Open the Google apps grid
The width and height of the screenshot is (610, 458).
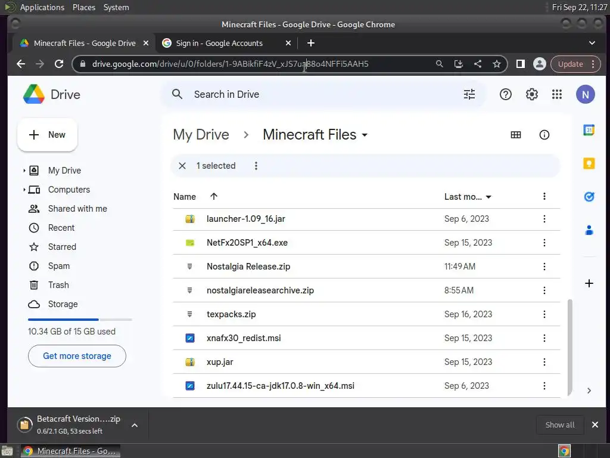557,94
